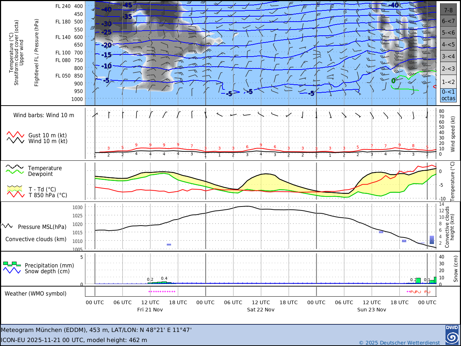Click the DWD logo icon
This screenshot has height=346, width=461.
point(452,335)
